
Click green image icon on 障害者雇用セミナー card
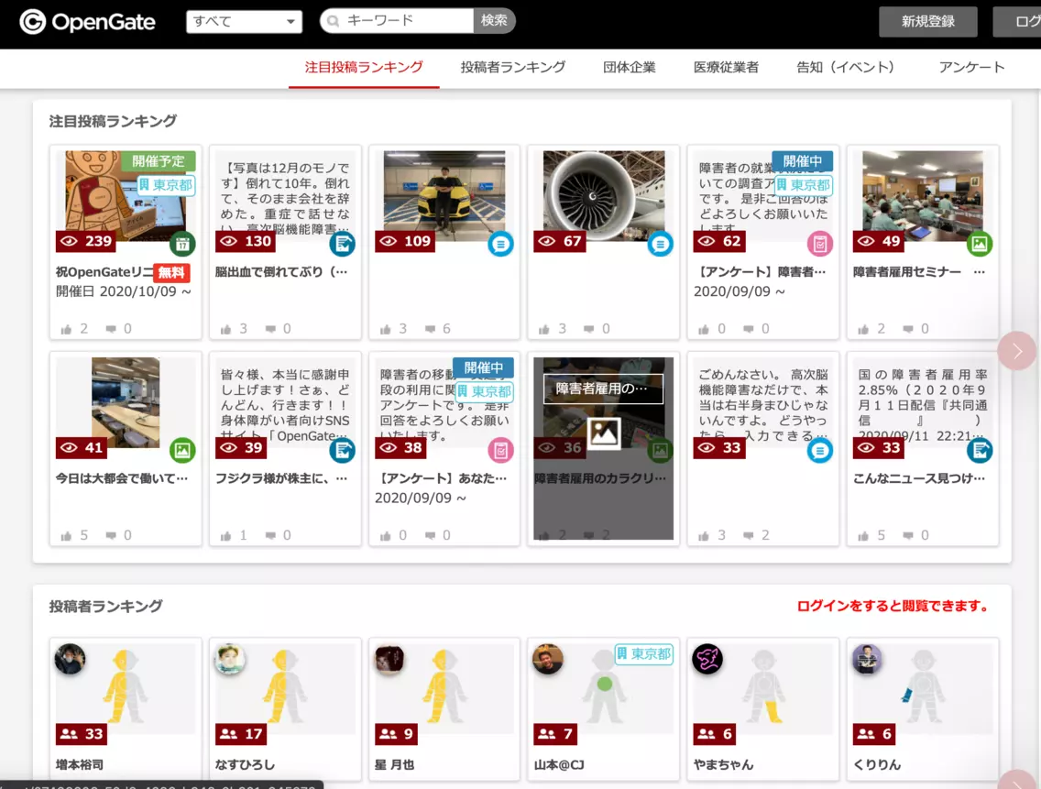(x=979, y=244)
